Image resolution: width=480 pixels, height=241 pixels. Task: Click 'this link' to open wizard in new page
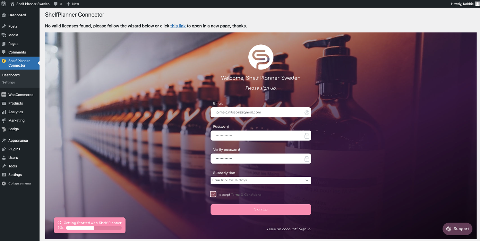point(178,26)
